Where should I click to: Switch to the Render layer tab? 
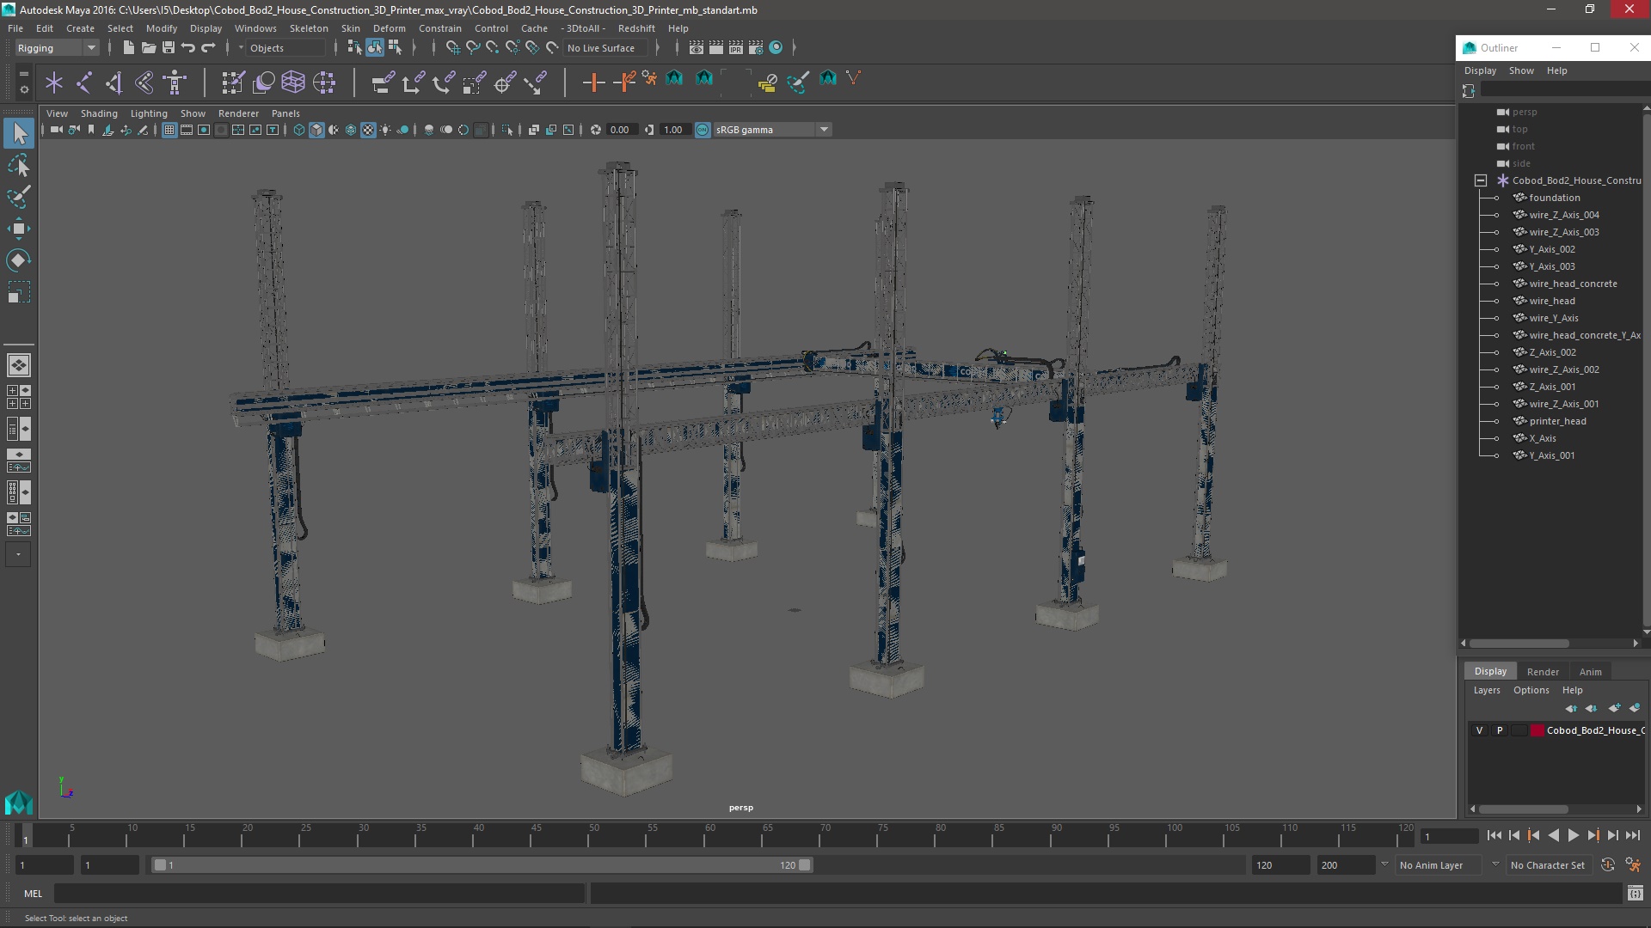1543,672
